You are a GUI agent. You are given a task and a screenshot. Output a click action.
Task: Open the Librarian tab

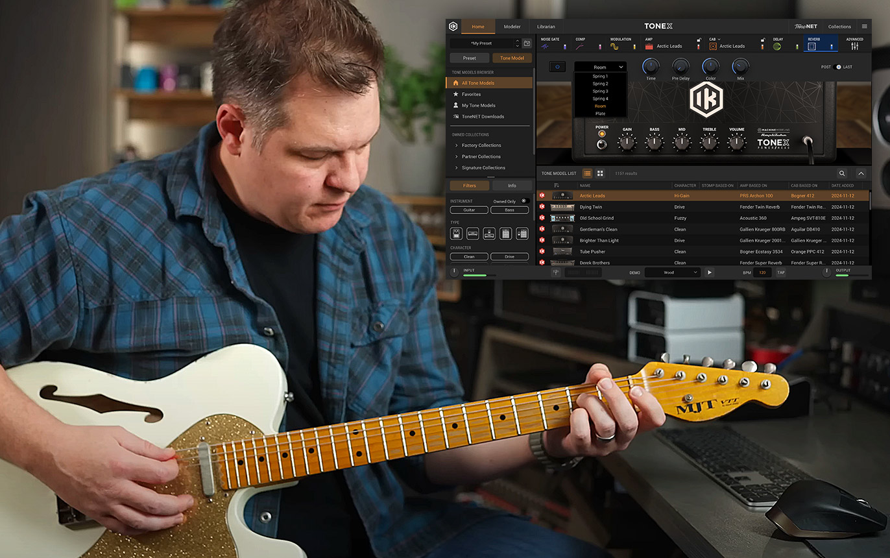(546, 27)
